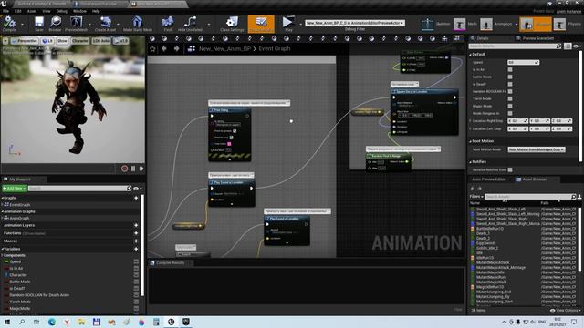Open the Debug menu
Viewport: 584px width, 328px height.
click(62, 11)
